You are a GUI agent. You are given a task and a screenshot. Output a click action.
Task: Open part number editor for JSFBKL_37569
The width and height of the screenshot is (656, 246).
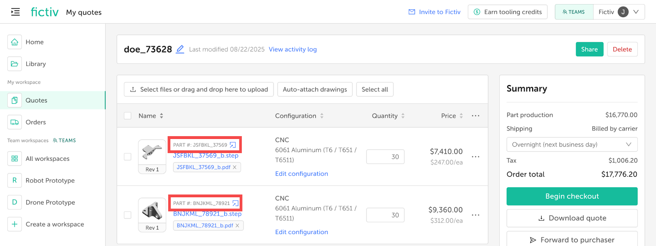(233, 145)
